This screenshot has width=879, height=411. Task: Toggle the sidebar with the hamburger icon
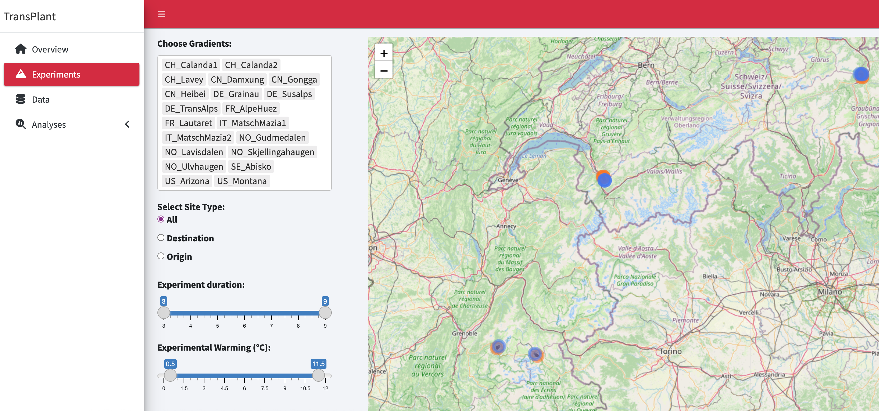161,14
